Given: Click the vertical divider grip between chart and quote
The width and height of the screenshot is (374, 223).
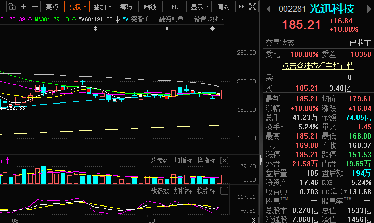Looking at the screenshot, I should (x=261, y=80).
